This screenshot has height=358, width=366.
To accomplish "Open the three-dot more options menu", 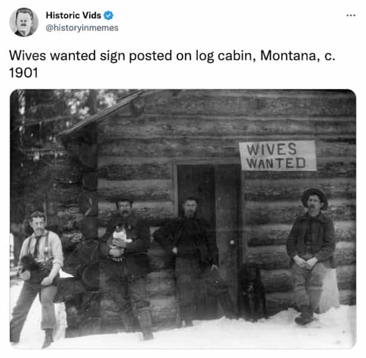I will click(351, 15).
